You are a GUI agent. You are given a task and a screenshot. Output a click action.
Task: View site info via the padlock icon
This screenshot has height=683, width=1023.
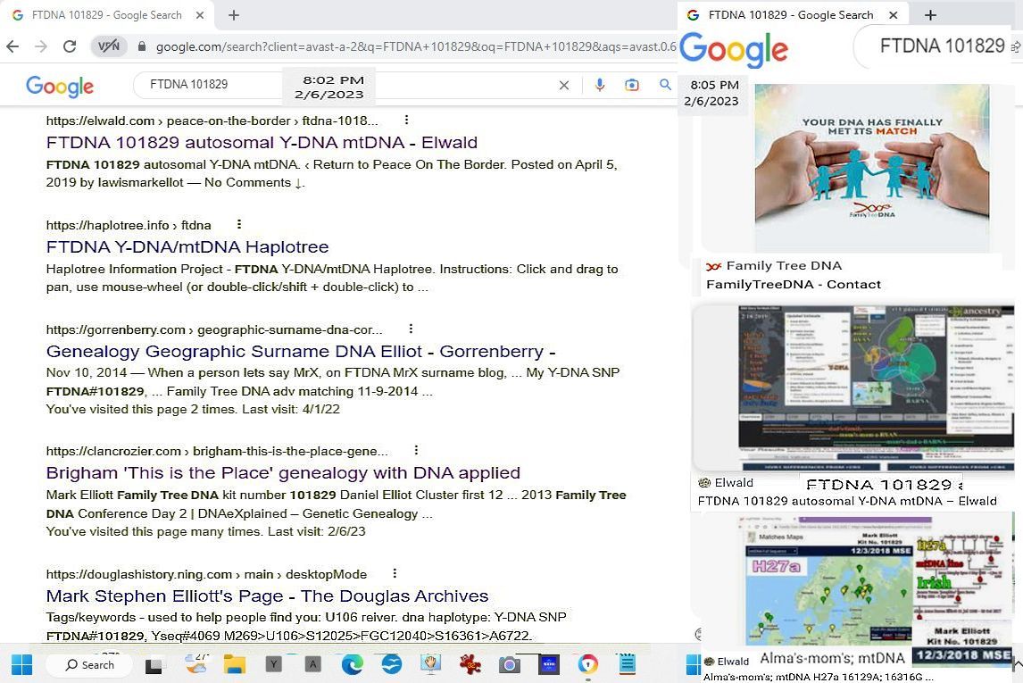pos(142,46)
